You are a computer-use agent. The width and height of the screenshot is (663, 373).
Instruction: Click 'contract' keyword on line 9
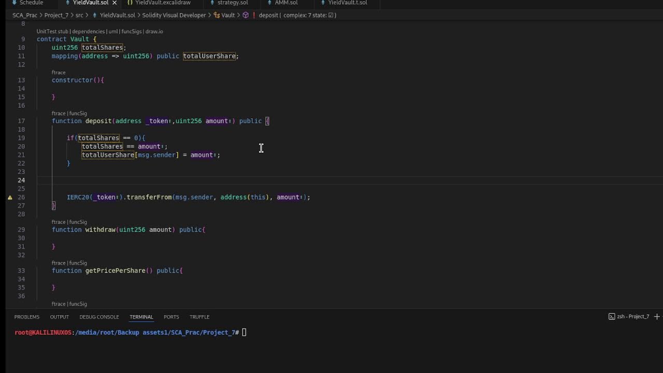point(52,39)
